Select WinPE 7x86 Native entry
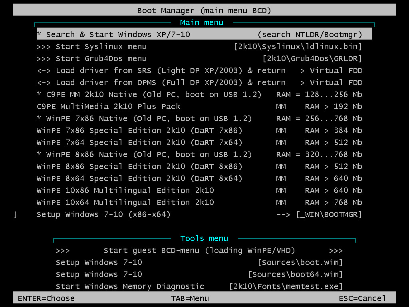Screen dimensions: 409x307 [x=199, y=118]
